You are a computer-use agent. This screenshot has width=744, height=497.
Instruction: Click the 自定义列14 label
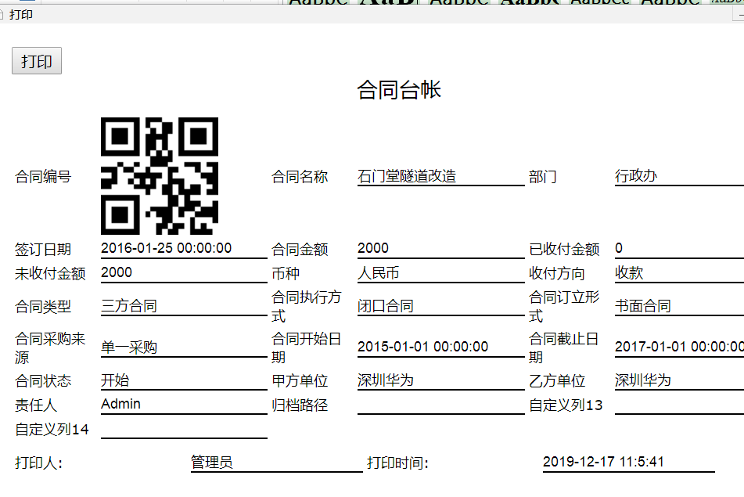point(52,429)
